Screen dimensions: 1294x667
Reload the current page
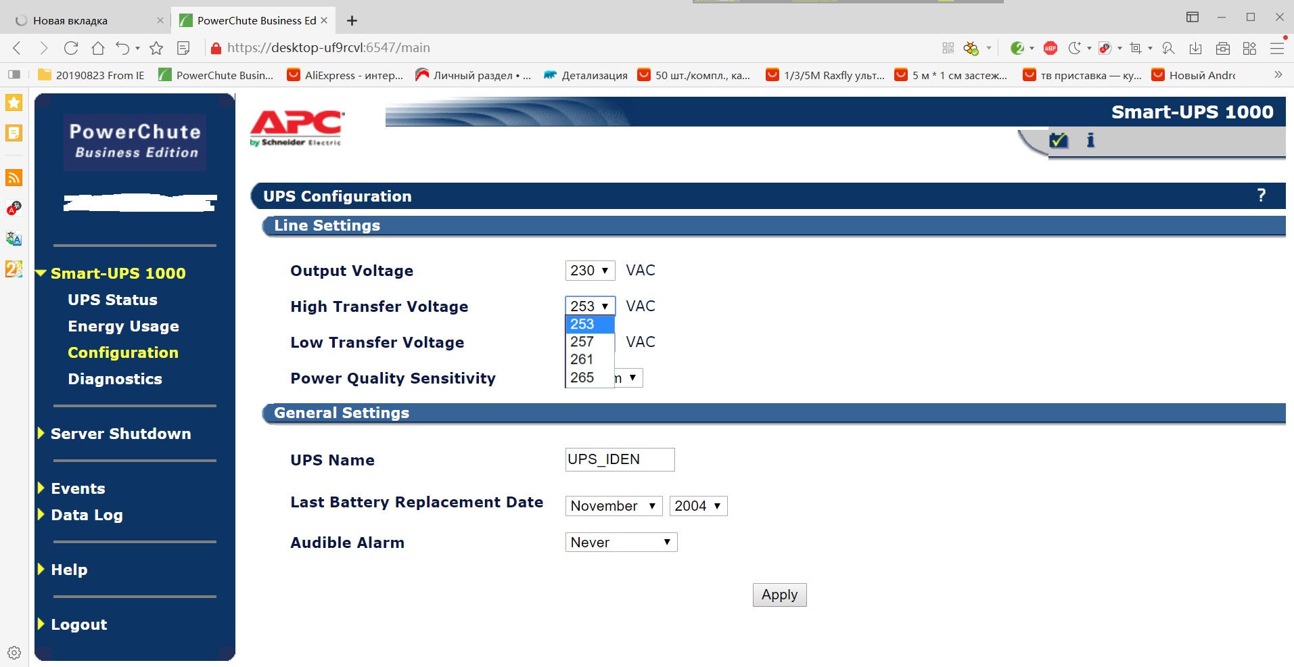(x=71, y=48)
